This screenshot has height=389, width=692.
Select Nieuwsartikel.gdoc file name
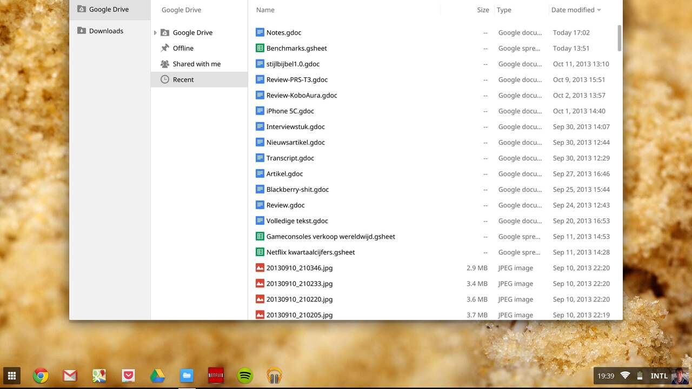click(x=296, y=142)
